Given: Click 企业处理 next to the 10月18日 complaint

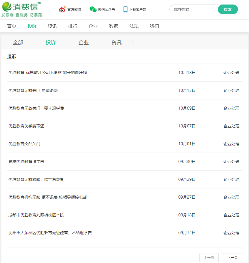Looking at the screenshot, I should point(231,72).
